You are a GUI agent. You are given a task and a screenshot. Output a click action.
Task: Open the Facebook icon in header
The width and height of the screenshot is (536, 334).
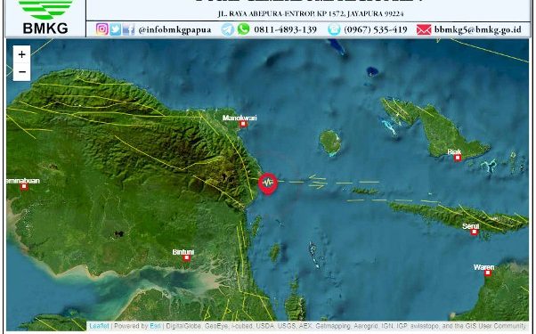128,29
